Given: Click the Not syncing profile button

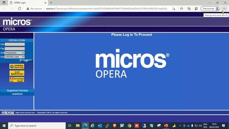Looking at the screenshot, I should pyautogui.click(x=210, y=9).
